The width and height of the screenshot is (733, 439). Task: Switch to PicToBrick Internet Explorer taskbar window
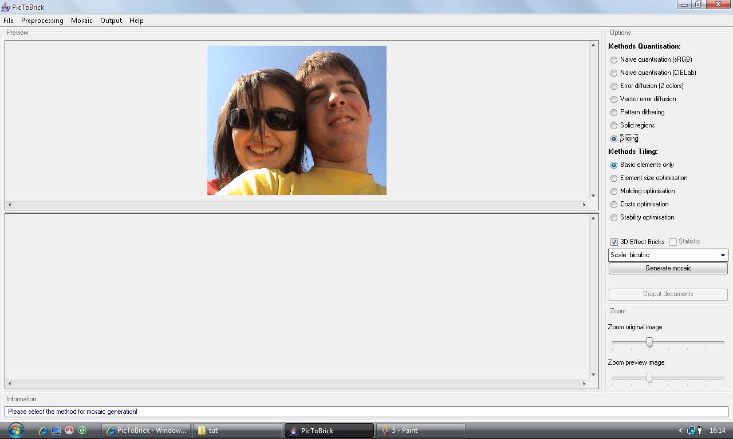coord(147,430)
